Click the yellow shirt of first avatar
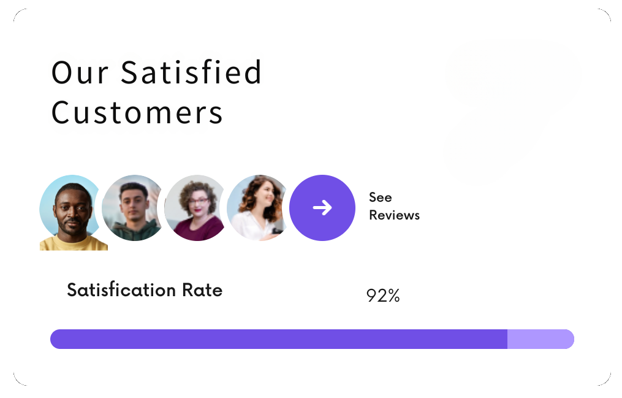Image resolution: width=622 pixels, height=398 pixels. pos(74,243)
